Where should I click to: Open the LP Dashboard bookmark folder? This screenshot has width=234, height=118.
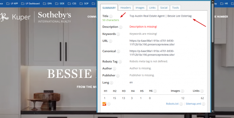point(30,3)
